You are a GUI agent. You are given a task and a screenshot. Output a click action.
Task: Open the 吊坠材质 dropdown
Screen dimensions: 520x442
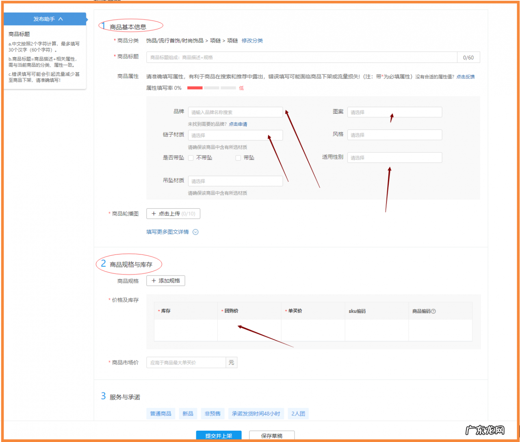click(235, 181)
